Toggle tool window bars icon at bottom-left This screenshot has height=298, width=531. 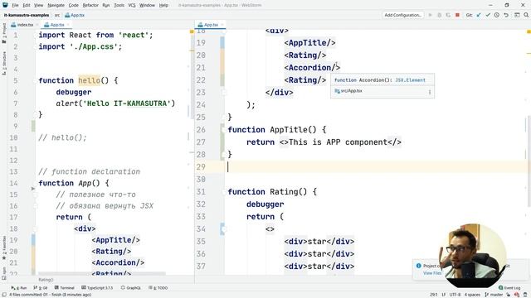[4, 295]
